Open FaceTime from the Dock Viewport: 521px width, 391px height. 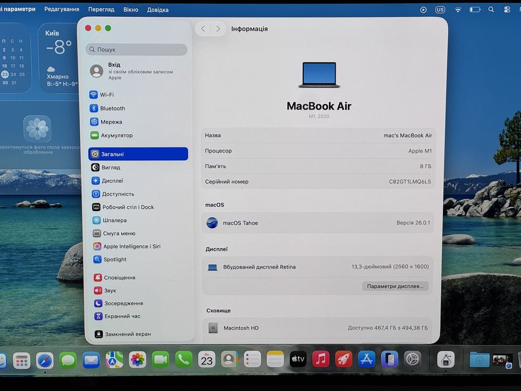(x=160, y=359)
